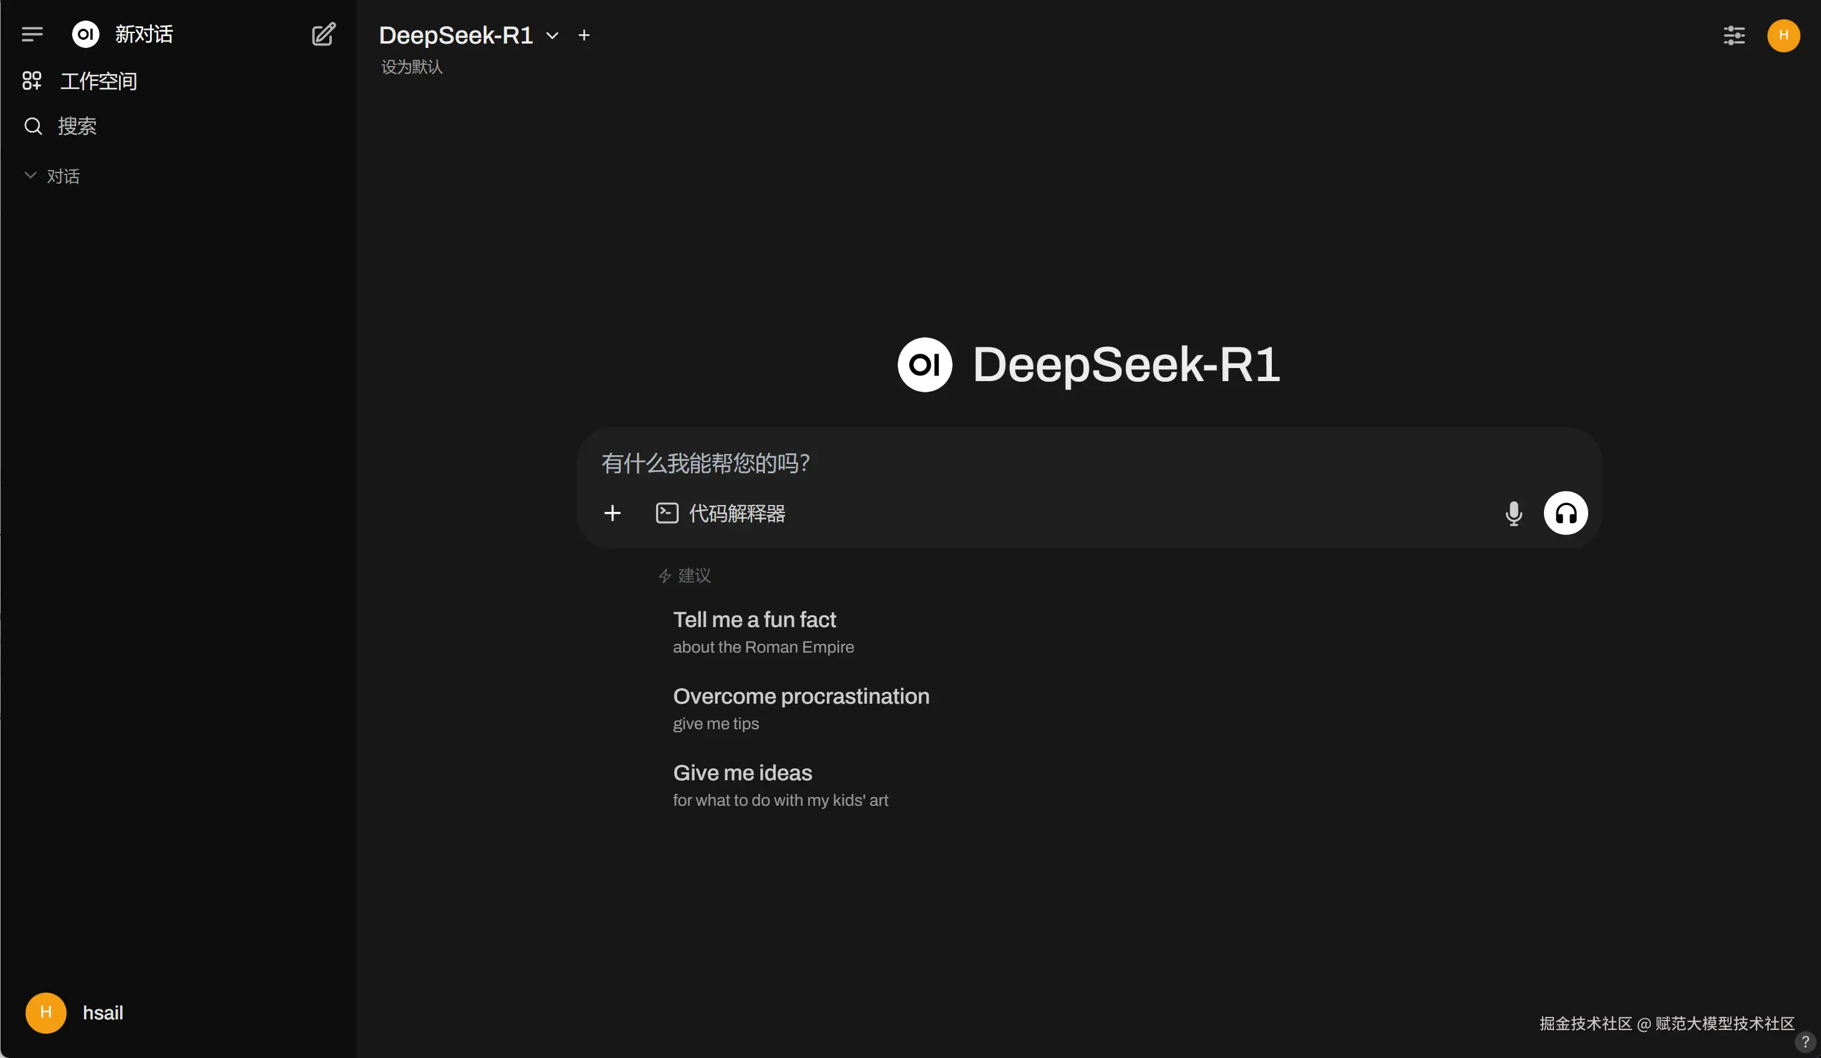The height and width of the screenshot is (1058, 1821).
Task: Click the message input field placeholder
Action: point(1012,463)
